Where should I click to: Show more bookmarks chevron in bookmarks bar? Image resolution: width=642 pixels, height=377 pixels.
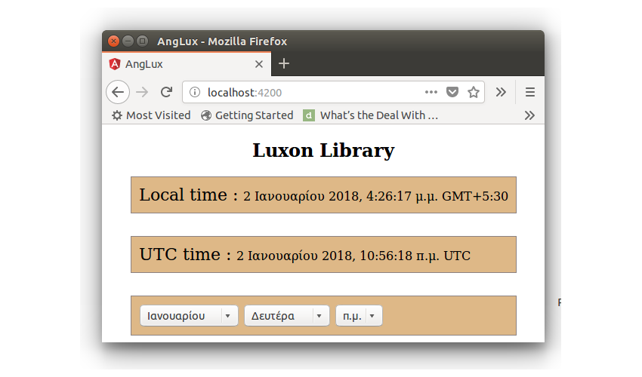point(529,115)
